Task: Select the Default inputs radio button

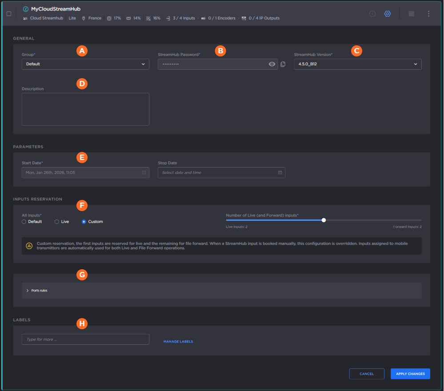Action: click(24, 222)
